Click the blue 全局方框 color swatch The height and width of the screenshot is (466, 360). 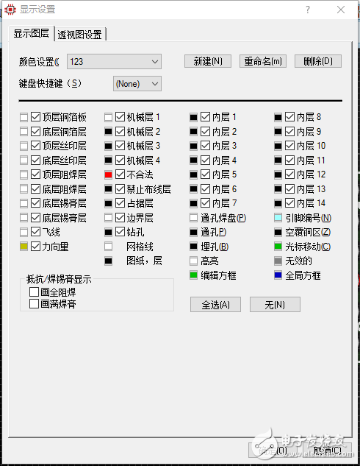278,275
